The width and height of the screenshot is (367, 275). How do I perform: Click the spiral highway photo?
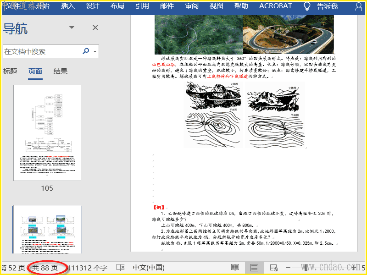click(289, 35)
